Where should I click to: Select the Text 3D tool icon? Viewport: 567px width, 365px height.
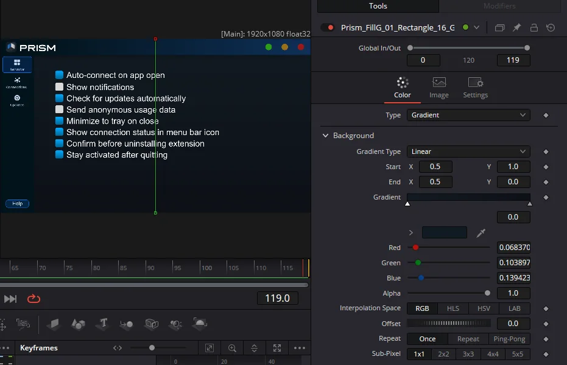(x=103, y=324)
